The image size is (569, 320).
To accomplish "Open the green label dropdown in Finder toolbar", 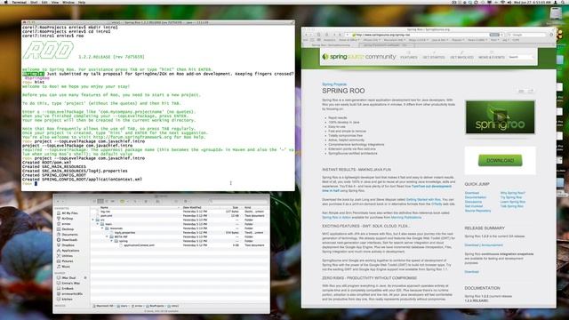I will [124, 202].
